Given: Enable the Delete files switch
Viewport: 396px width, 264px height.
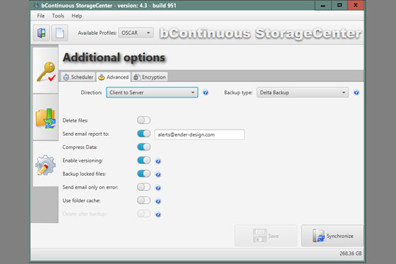Looking at the screenshot, I should [144, 120].
